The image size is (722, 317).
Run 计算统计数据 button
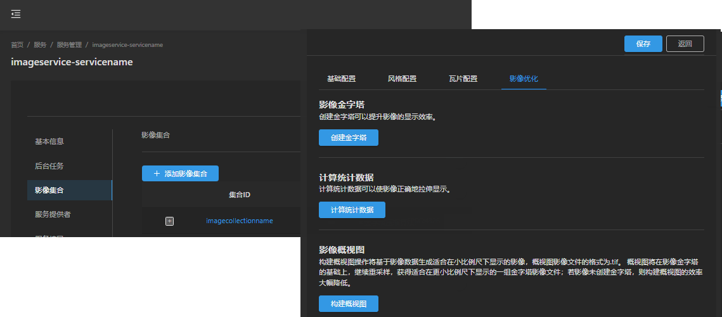tap(352, 210)
